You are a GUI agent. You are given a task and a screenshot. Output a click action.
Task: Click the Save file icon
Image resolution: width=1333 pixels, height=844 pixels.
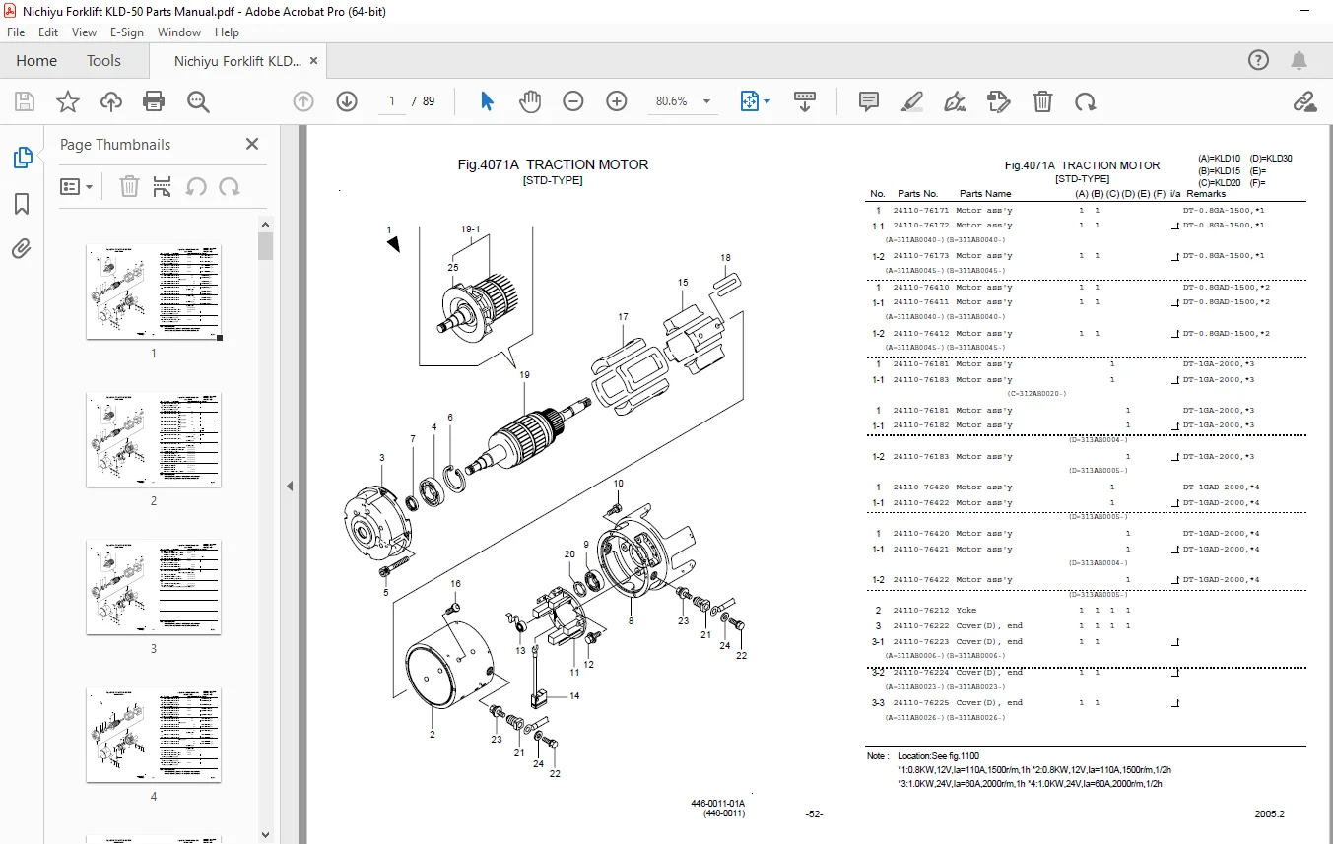[x=25, y=101]
